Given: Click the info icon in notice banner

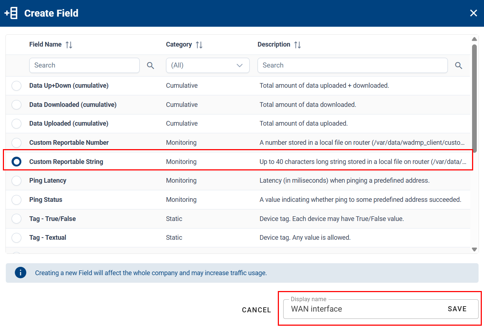Looking at the screenshot, I should click(x=21, y=273).
